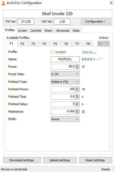Increase Power with the up arrow

click(x=77, y=65)
